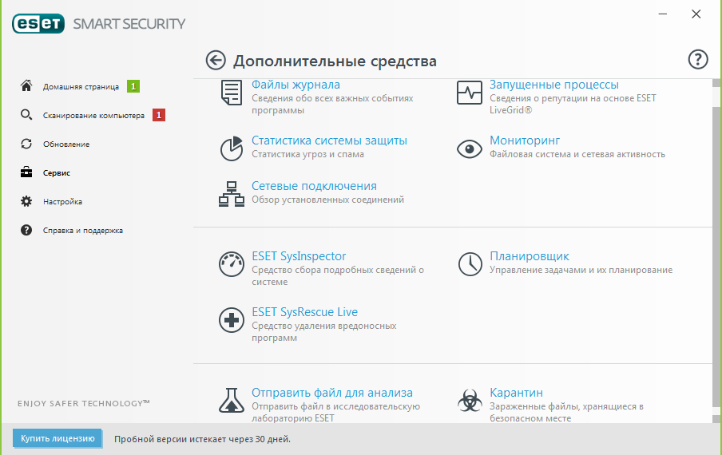Click the green notification badge on Домашняя страница

[x=133, y=86]
